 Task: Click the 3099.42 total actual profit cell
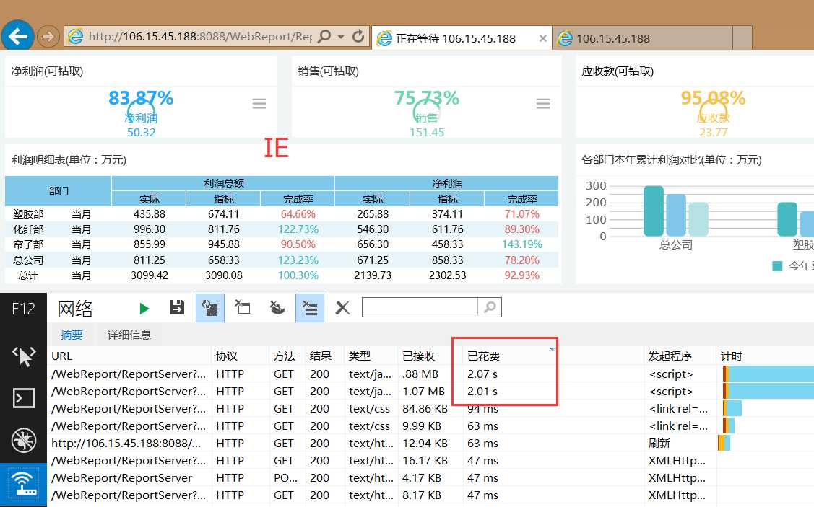[x=150, y=275]
